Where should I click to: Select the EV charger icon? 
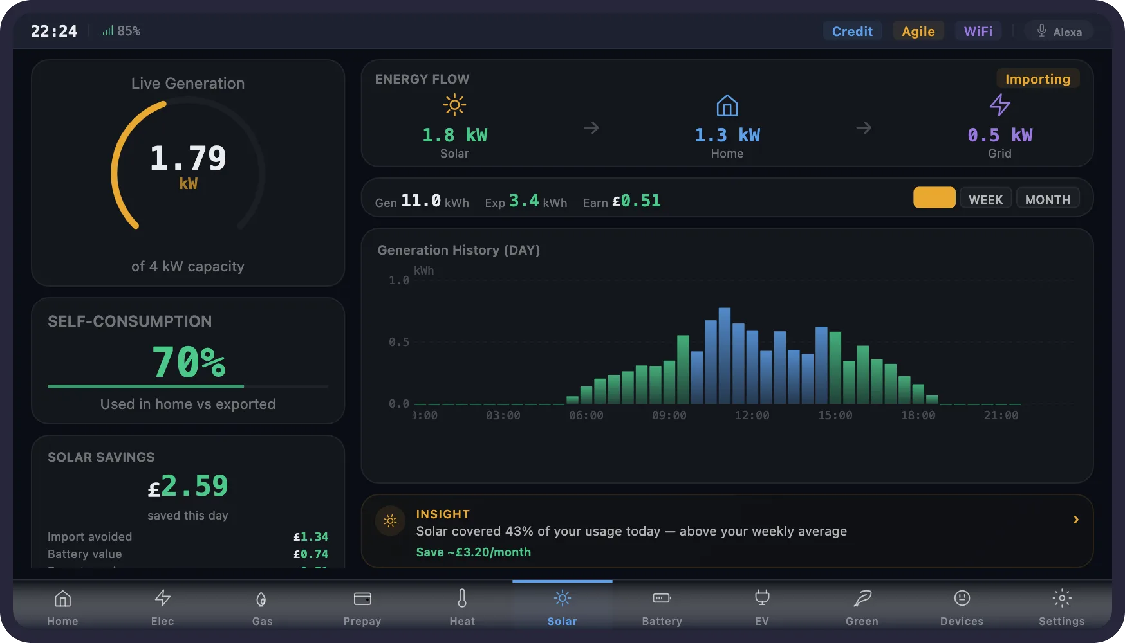point(762,598)
